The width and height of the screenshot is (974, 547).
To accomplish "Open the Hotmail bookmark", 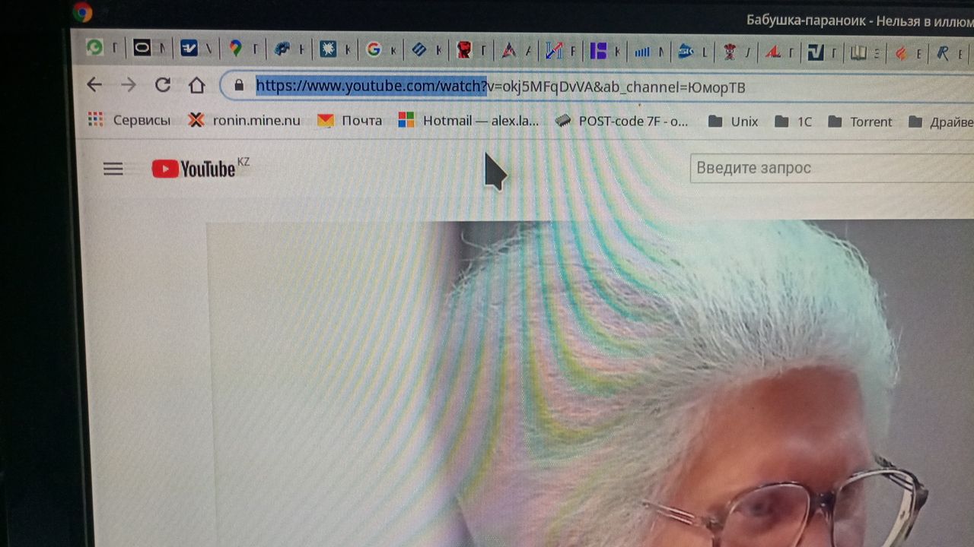I will click(469, 120).
